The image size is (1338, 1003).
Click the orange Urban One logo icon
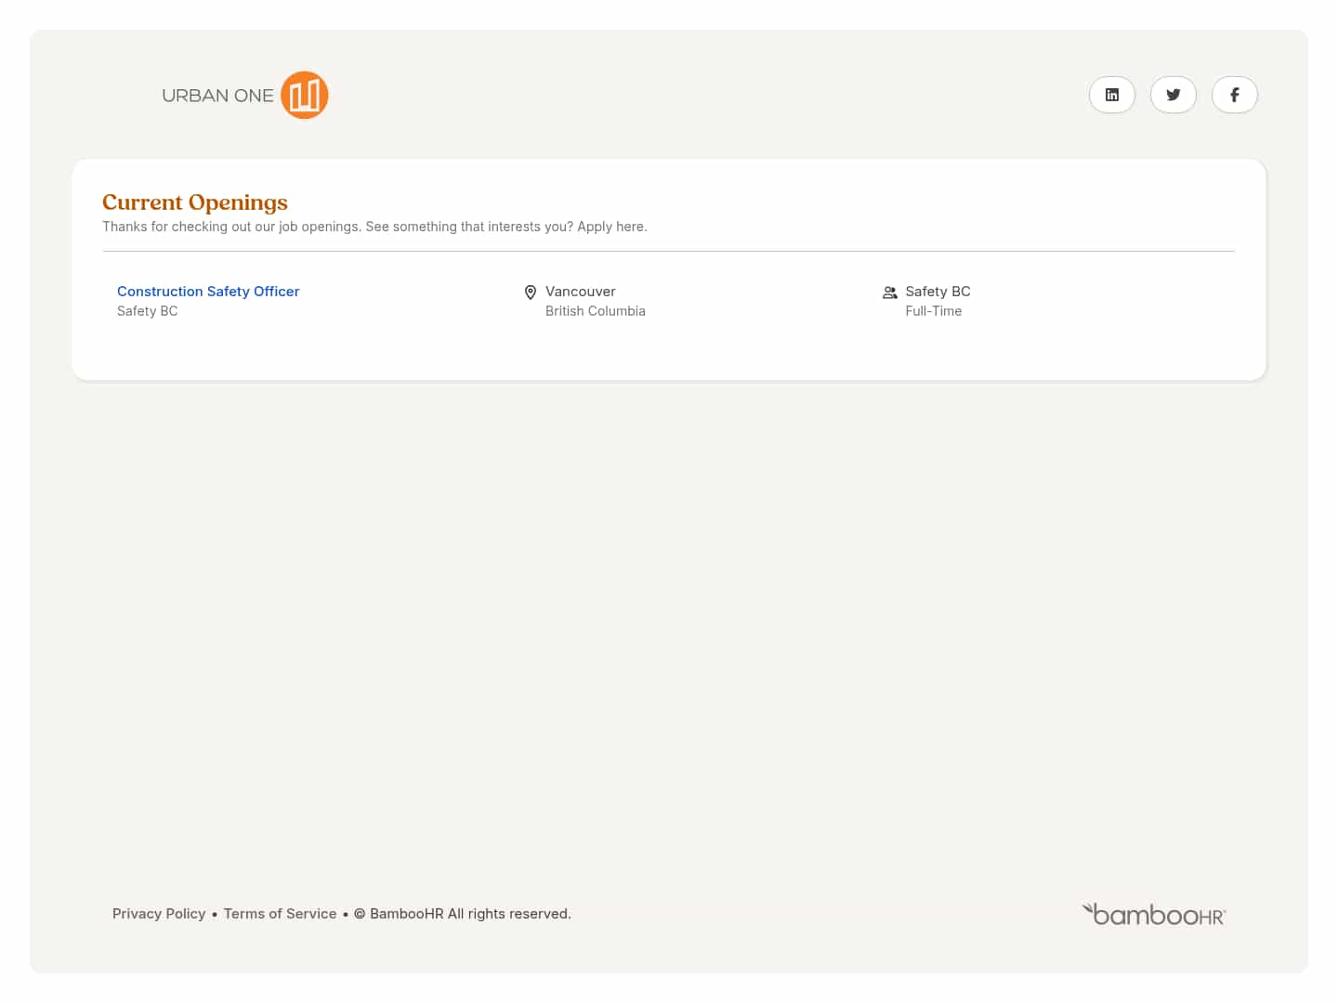click(x=305, y=95)
